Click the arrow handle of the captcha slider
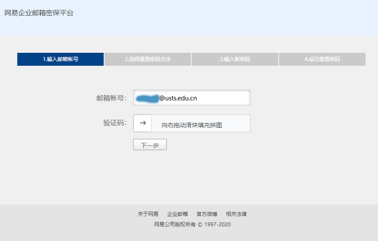 pyautogui.click(x=143, y=123)
